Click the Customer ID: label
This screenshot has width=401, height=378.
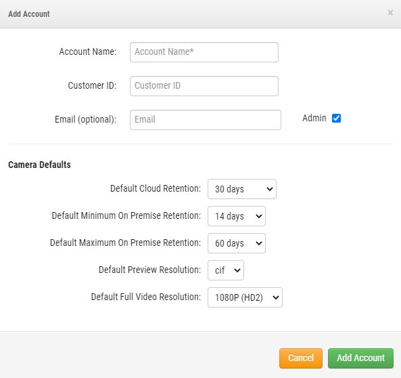92,85
